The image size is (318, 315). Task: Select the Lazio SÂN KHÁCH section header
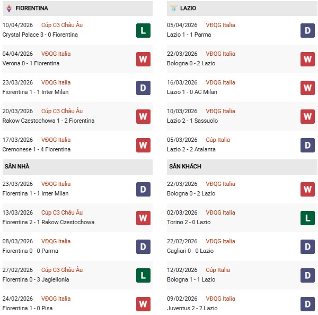click(x=185, y=166)
